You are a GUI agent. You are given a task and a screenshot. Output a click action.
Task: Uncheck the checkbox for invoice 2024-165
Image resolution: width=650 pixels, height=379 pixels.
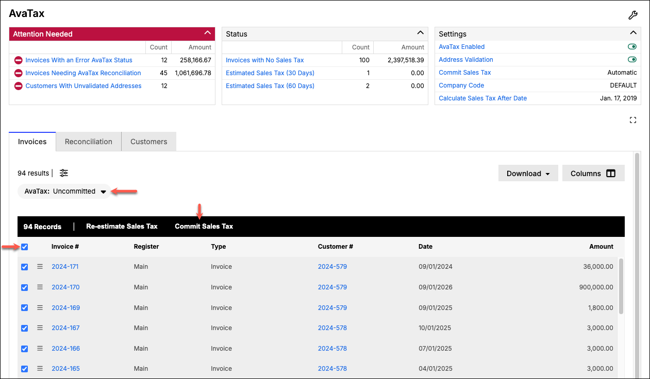pyautogui.click(x=24, y=369)
